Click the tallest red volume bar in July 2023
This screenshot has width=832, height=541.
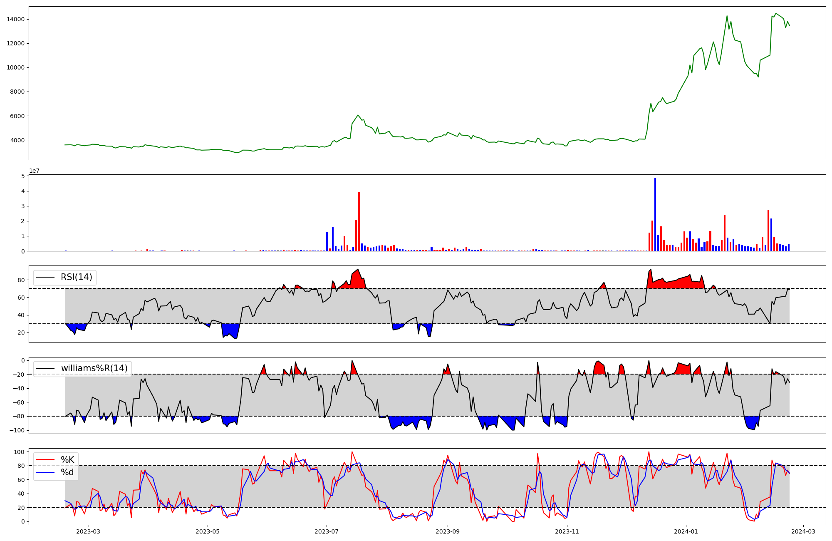[359, 221]
